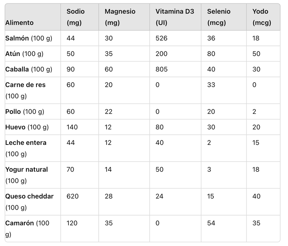Select the Vitamina D3 (UI) header
Screen dimensions: 288x246
tap(175, 17)
